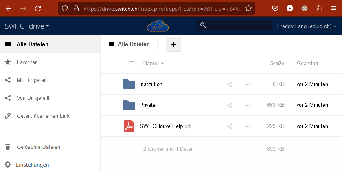
Task: Click the breadcrumb home folder icon
Action: click(x=112, y=44)
